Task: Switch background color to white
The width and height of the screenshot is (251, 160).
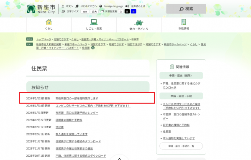Action: pyautogui.click(x=121, y=12)
